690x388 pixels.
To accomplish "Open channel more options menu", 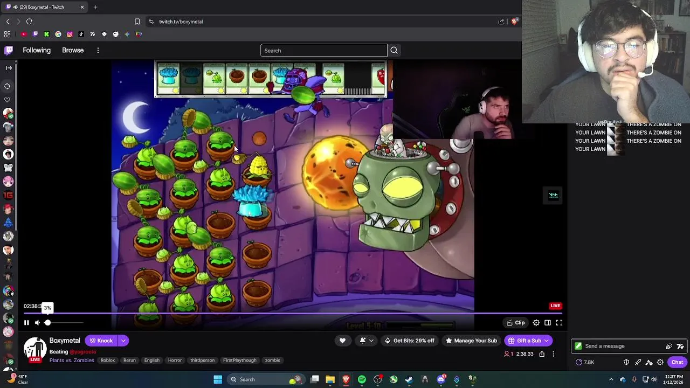I will tap(553, 354).
